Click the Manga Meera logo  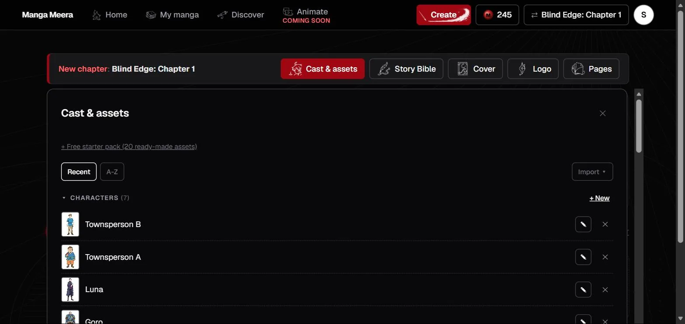[48, 15]
